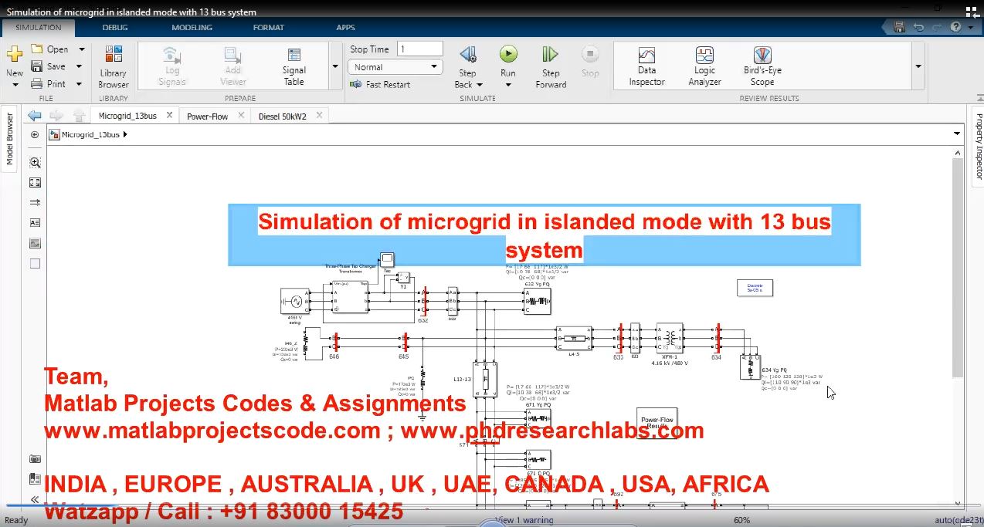Click the Stop simulation icon
The image size is (984, 527).
(590, 54)
